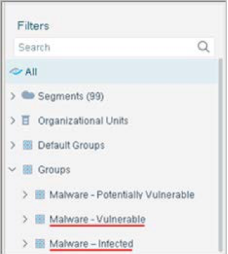The image size is (228, 254).
Task: Select the Malware - Infected label
Action: pyautogui.click(x=92, y=243)
